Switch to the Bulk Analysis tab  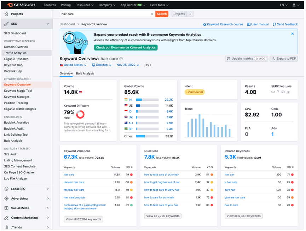85,73
